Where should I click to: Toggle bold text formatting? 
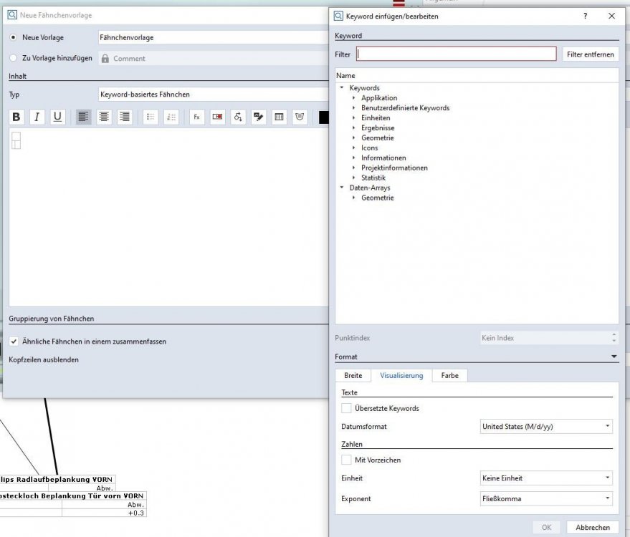point(16,117)
